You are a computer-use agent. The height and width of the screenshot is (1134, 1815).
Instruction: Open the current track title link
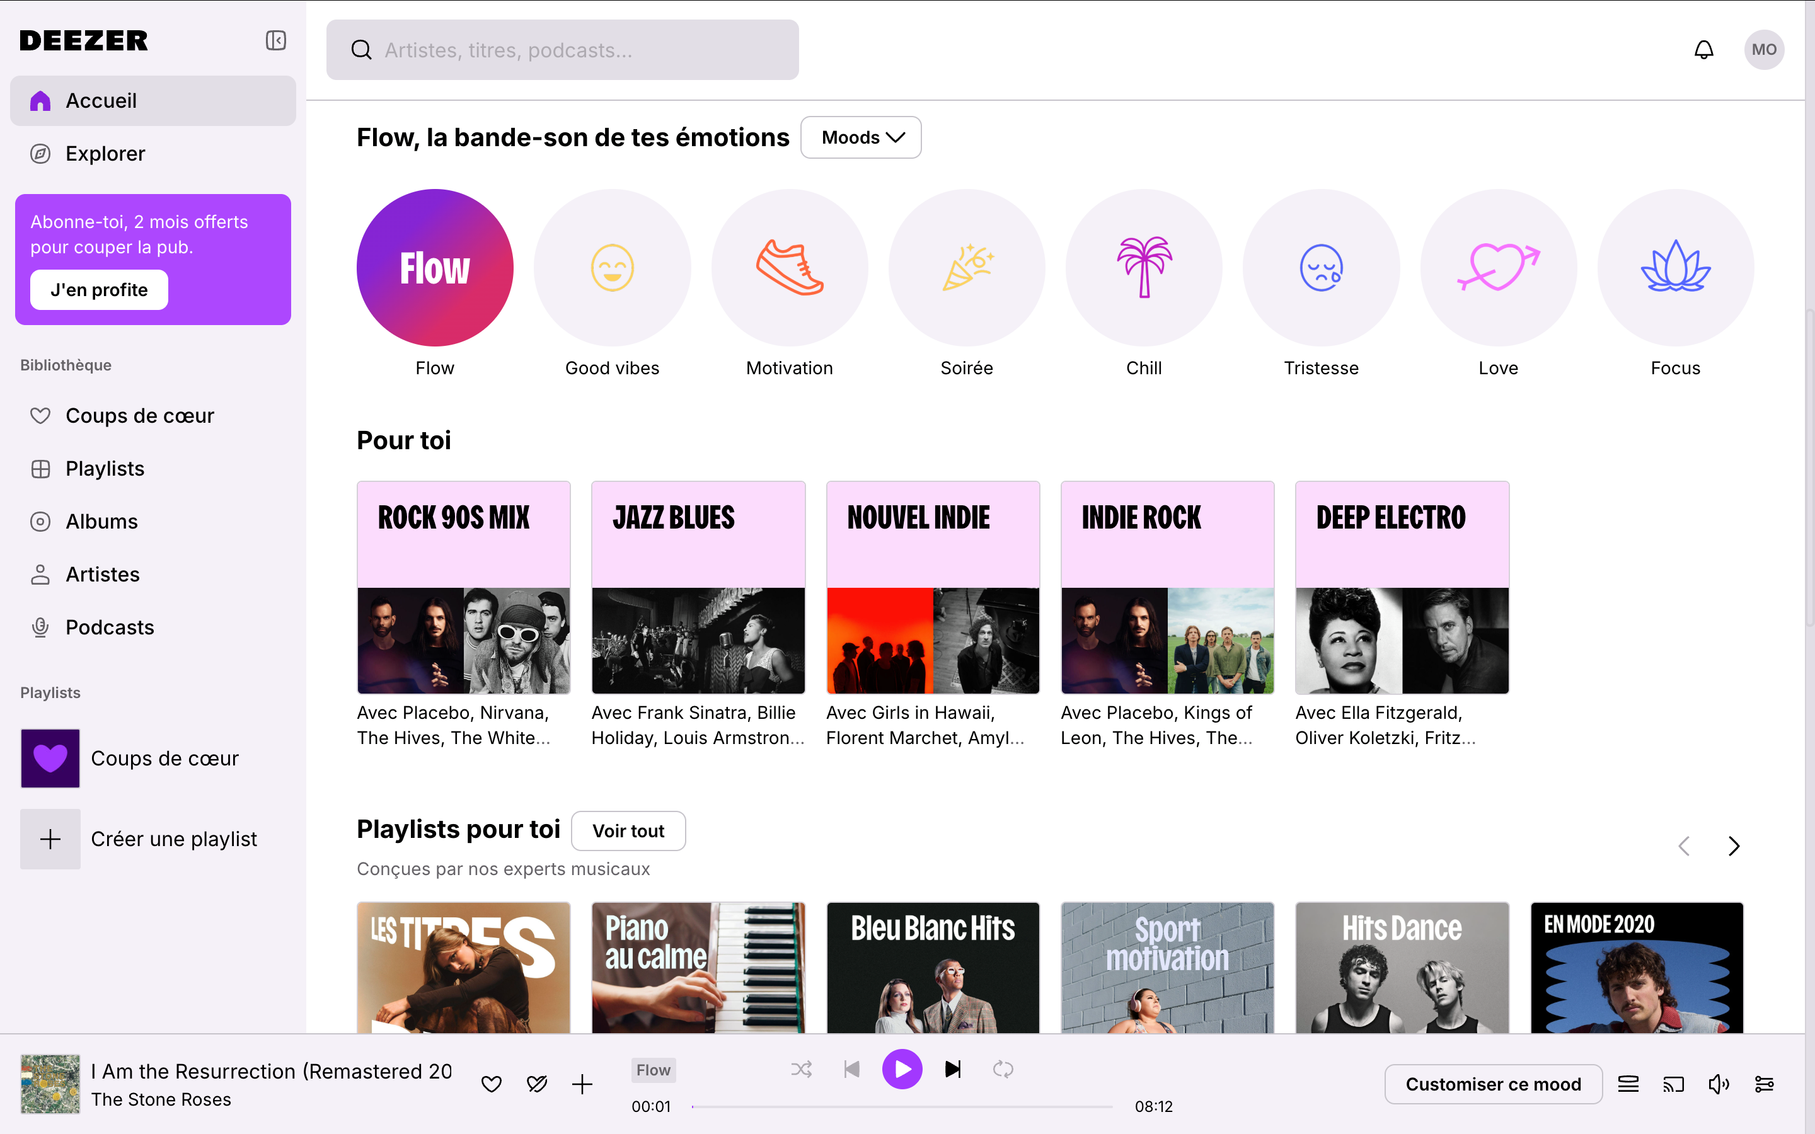coord(272,1071)
